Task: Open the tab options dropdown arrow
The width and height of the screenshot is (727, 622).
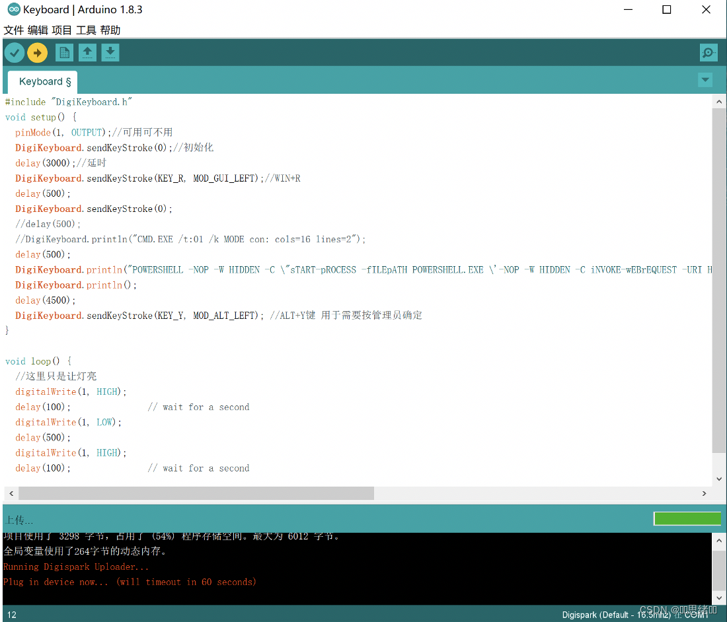Action: click(x=705, y=80)
